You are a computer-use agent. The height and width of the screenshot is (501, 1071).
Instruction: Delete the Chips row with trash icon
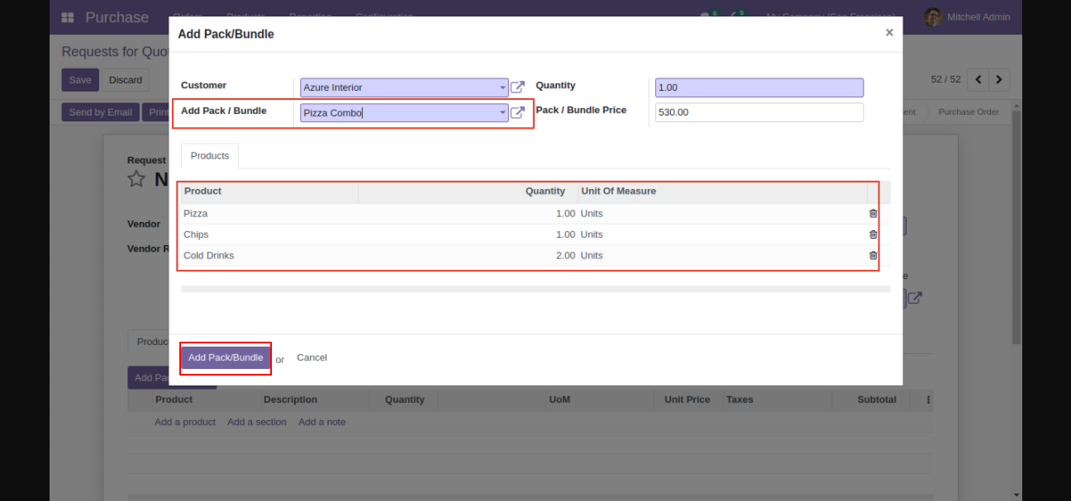click(x=873, y=234)
